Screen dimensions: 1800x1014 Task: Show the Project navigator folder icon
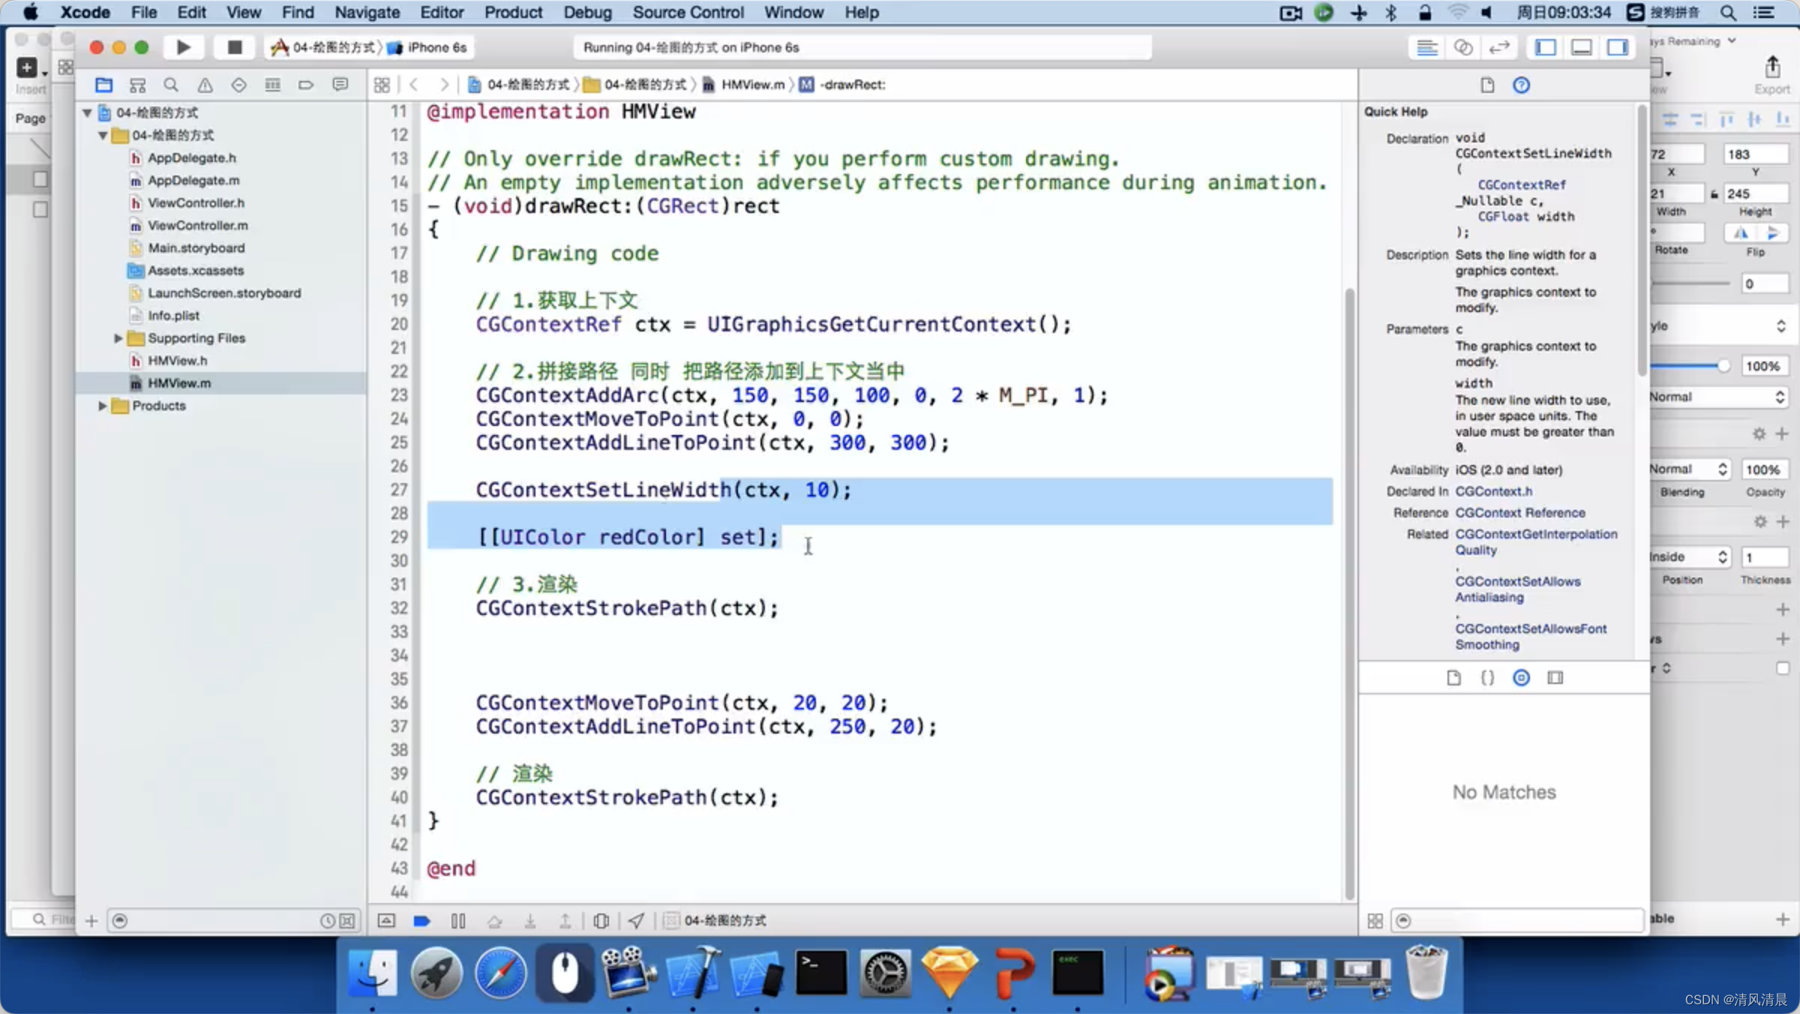103,85
